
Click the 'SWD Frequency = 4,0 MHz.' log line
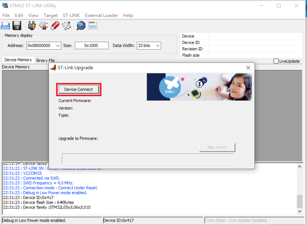(38, 183)
